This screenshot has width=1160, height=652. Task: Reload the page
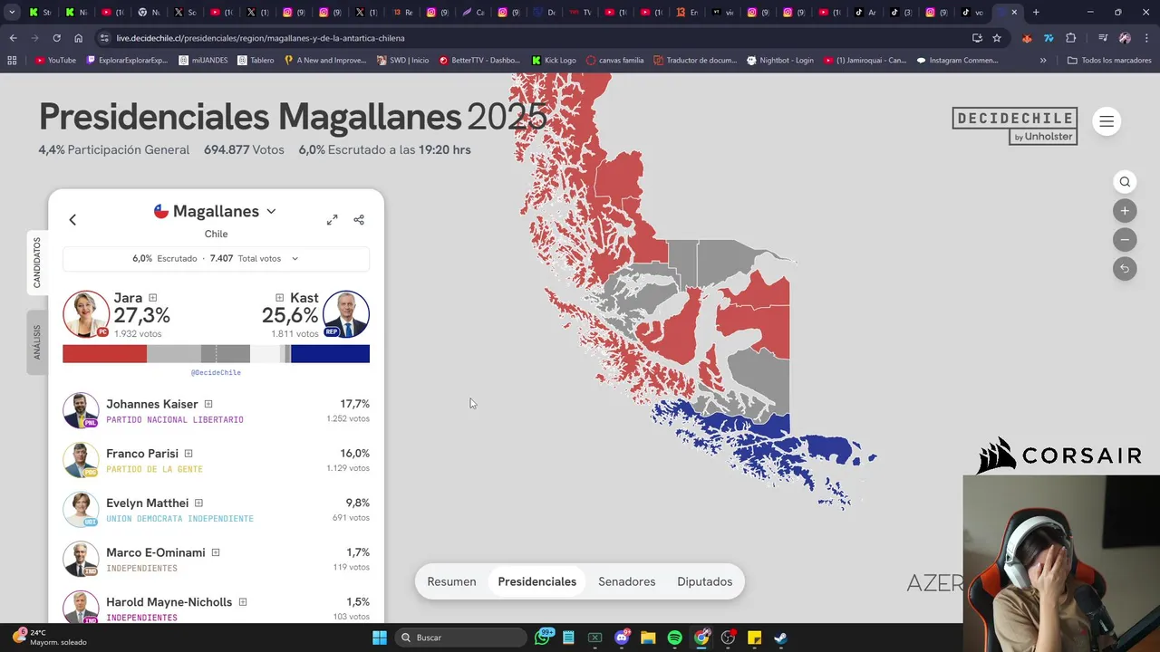[x=56, y=38]
